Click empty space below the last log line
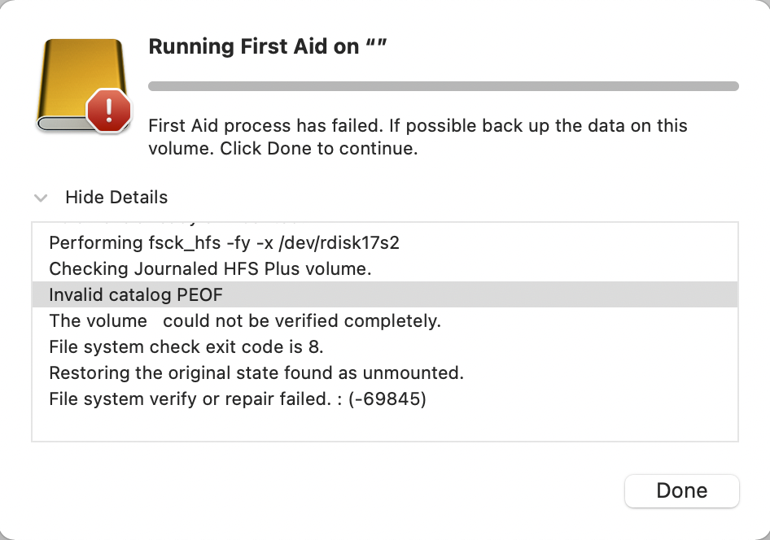The height and width of the screenshot is (540, 770). click(x=384, y=426)
